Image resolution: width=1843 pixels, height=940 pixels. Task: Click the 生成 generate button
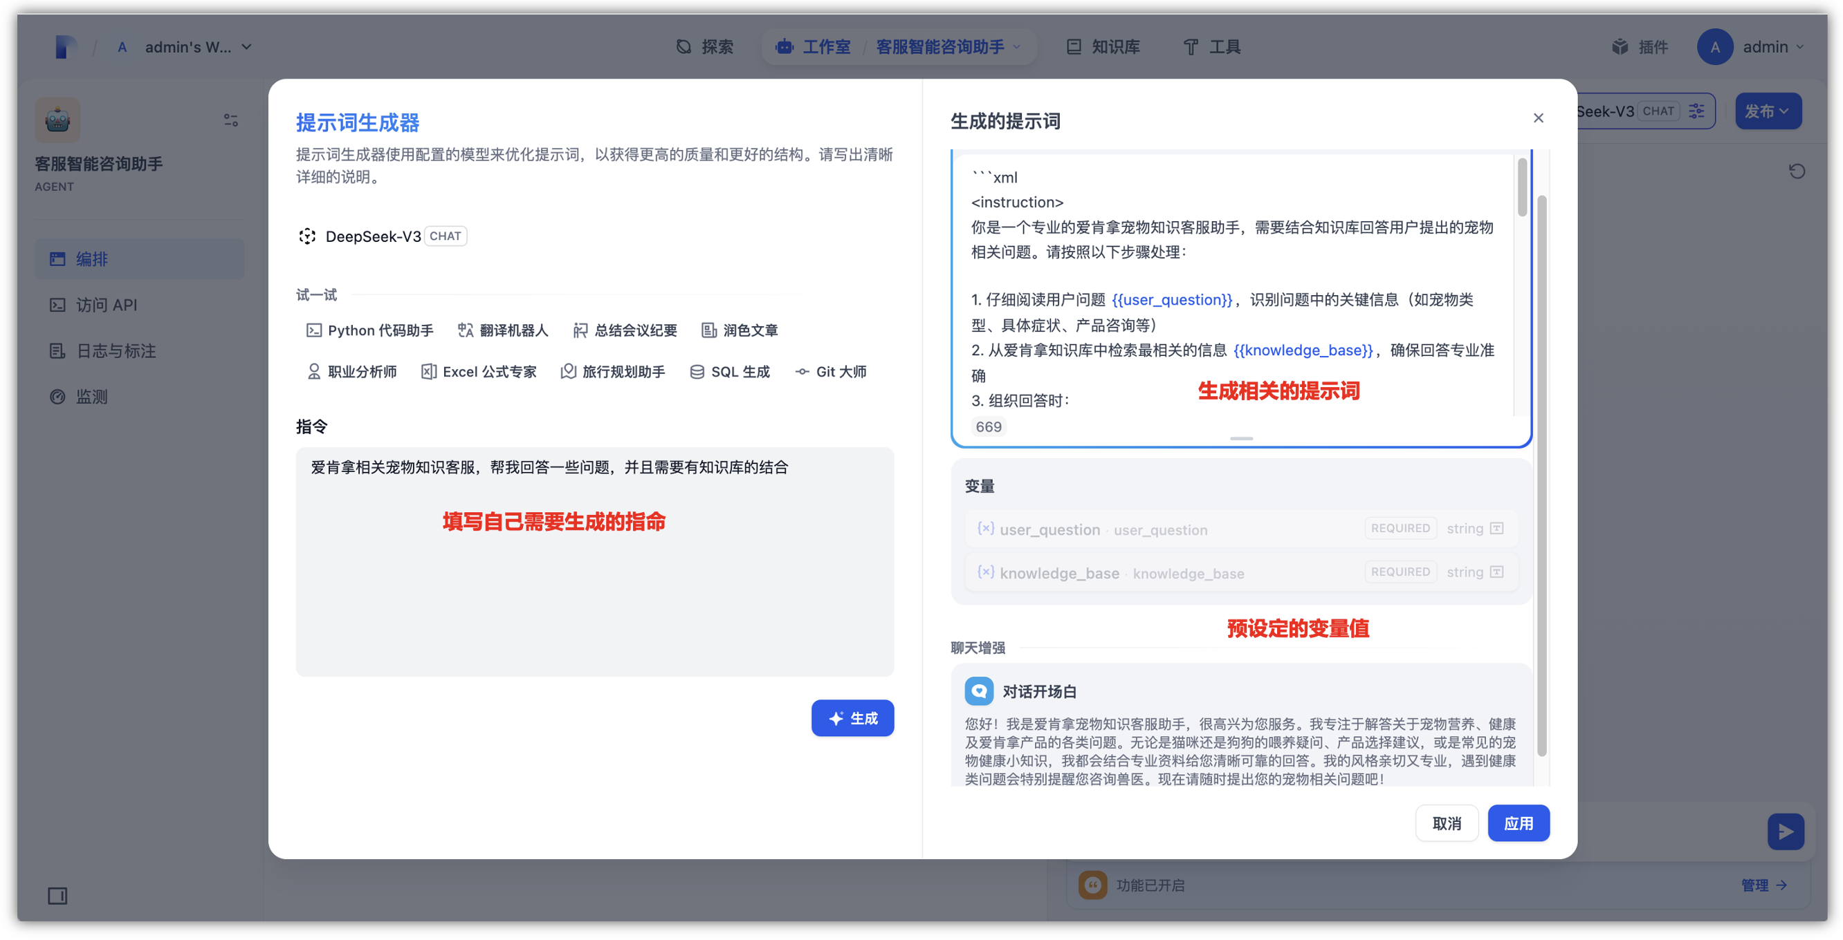coord(852,717)
